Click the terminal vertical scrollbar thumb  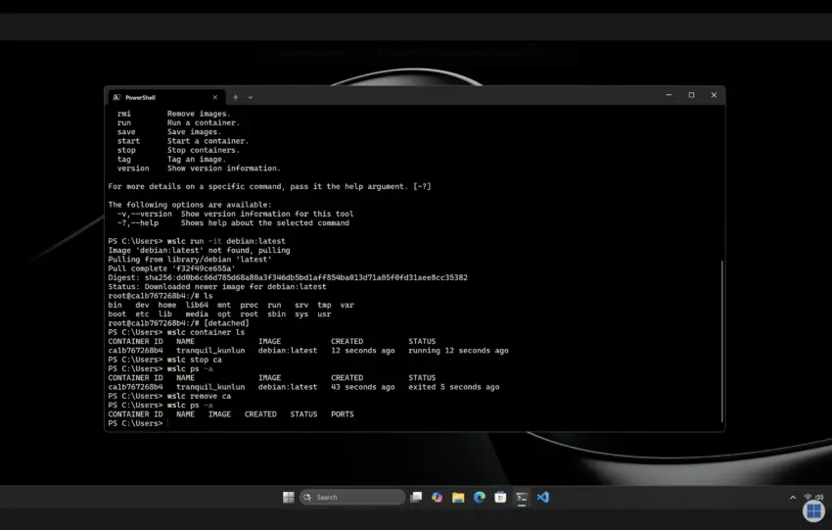[721, 341]
